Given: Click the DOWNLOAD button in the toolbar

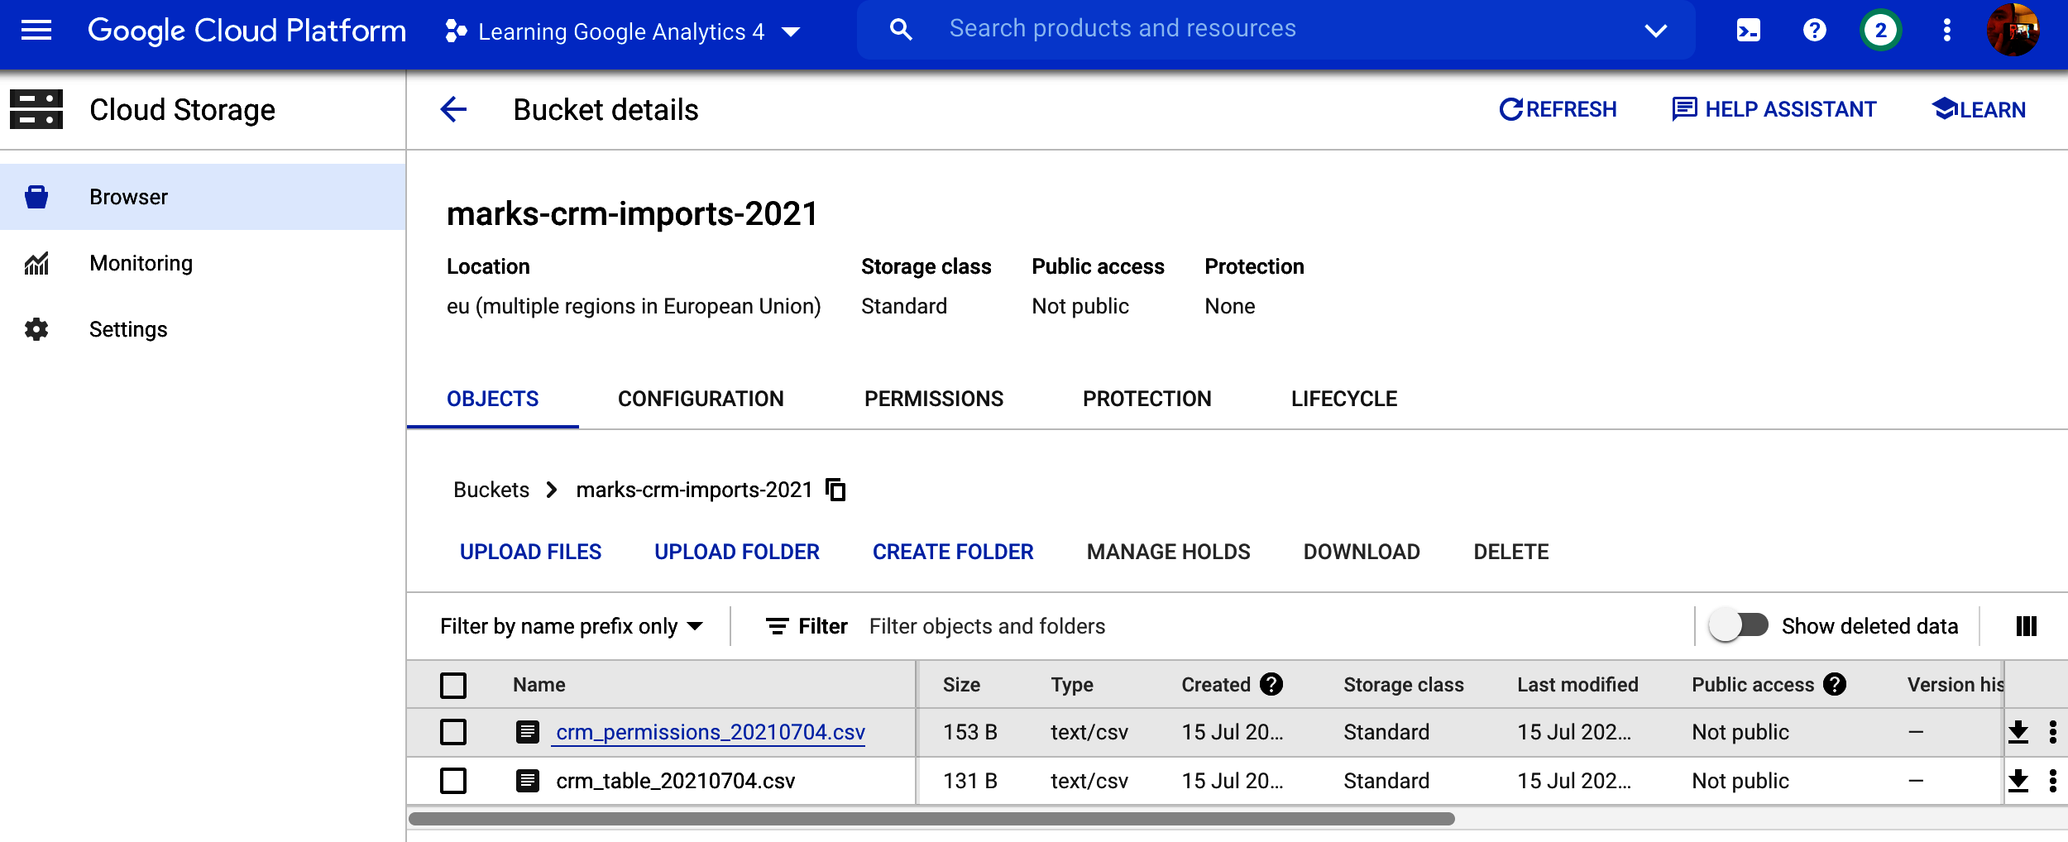Looking at the screenshot, I should coord(1362,552).
